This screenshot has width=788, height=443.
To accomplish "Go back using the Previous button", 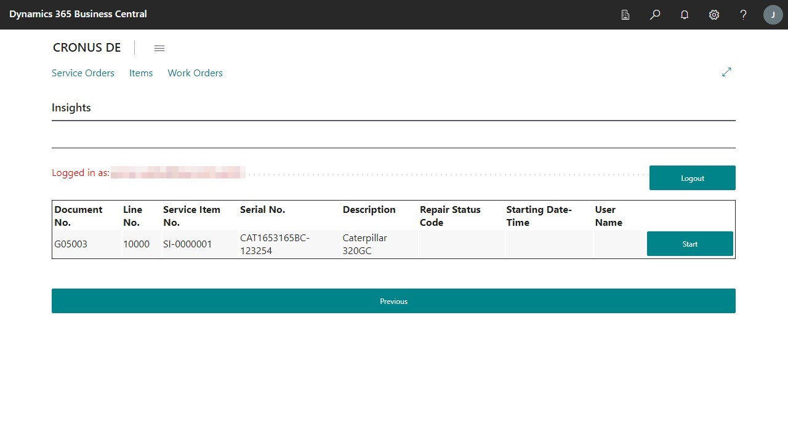I will coord(393,301).
